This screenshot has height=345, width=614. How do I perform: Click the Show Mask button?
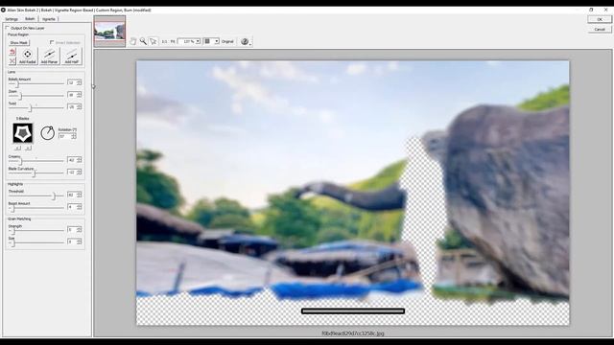[x=19, y=42]
